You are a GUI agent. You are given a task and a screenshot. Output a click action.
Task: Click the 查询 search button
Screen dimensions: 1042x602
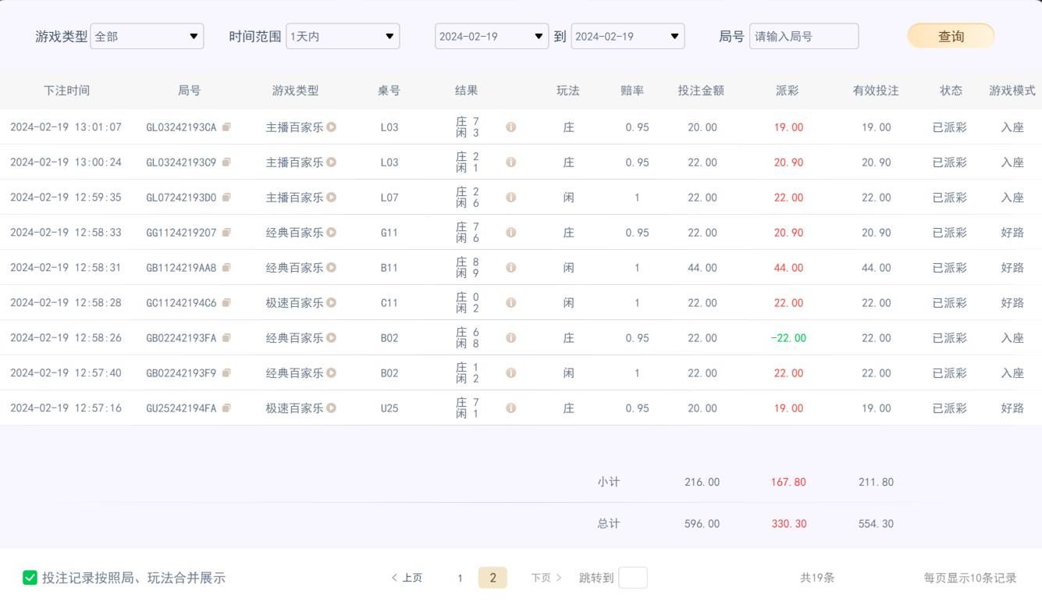tap(950, 37)
